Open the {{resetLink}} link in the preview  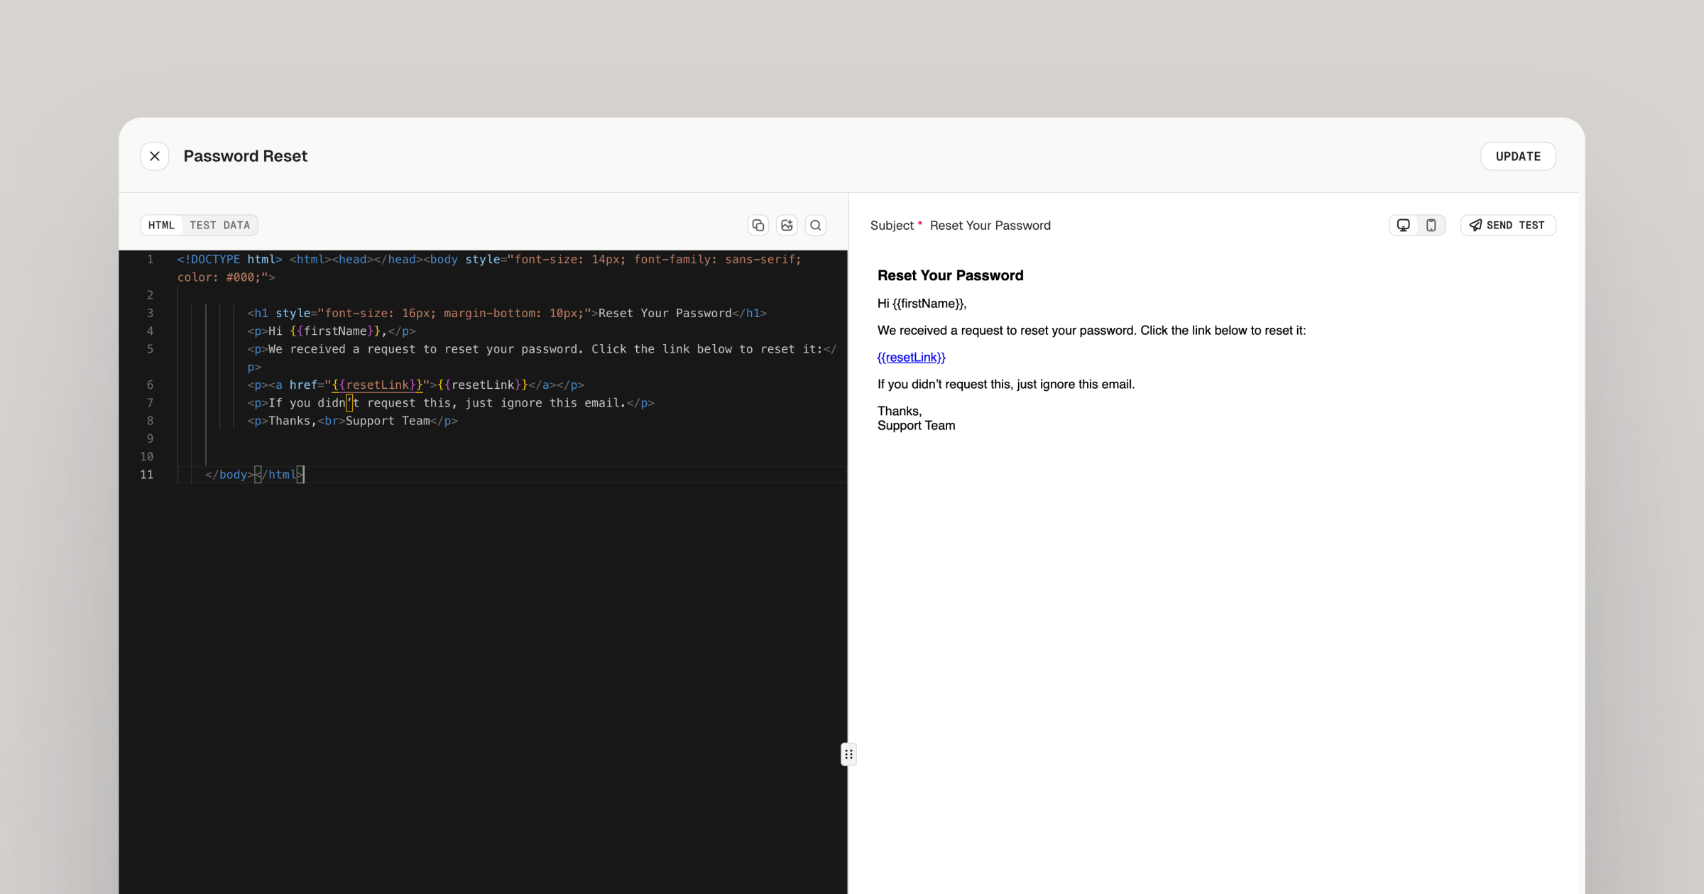(912, 357)
